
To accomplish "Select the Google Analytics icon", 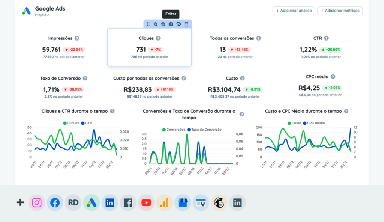I will point(164,202).
